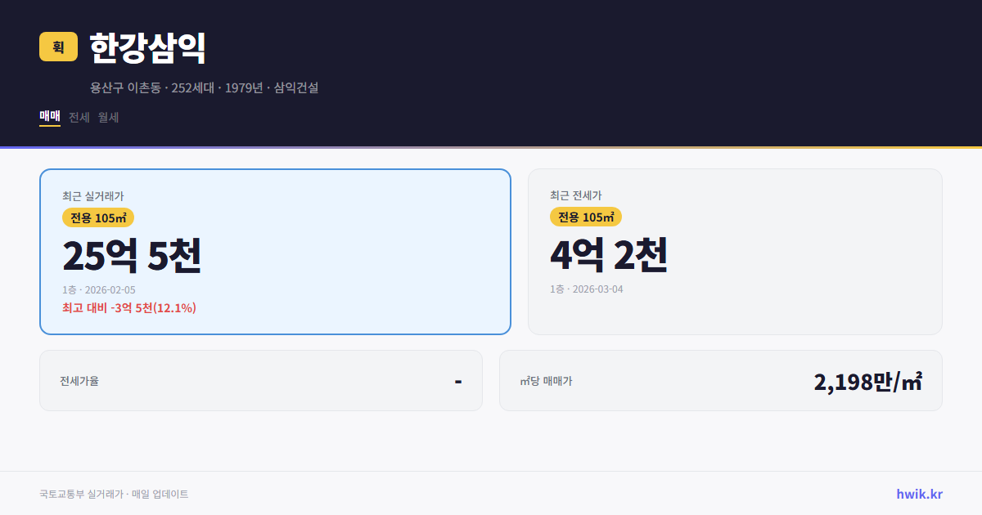Click the red 최고 대비 comparison indicator
Screen dimensions: 982x515
[129, 309]
